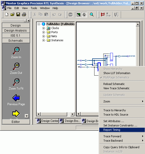Close the sidebar panel with X
The height and width of the screenshot is (154, 145).
[29, 20]
